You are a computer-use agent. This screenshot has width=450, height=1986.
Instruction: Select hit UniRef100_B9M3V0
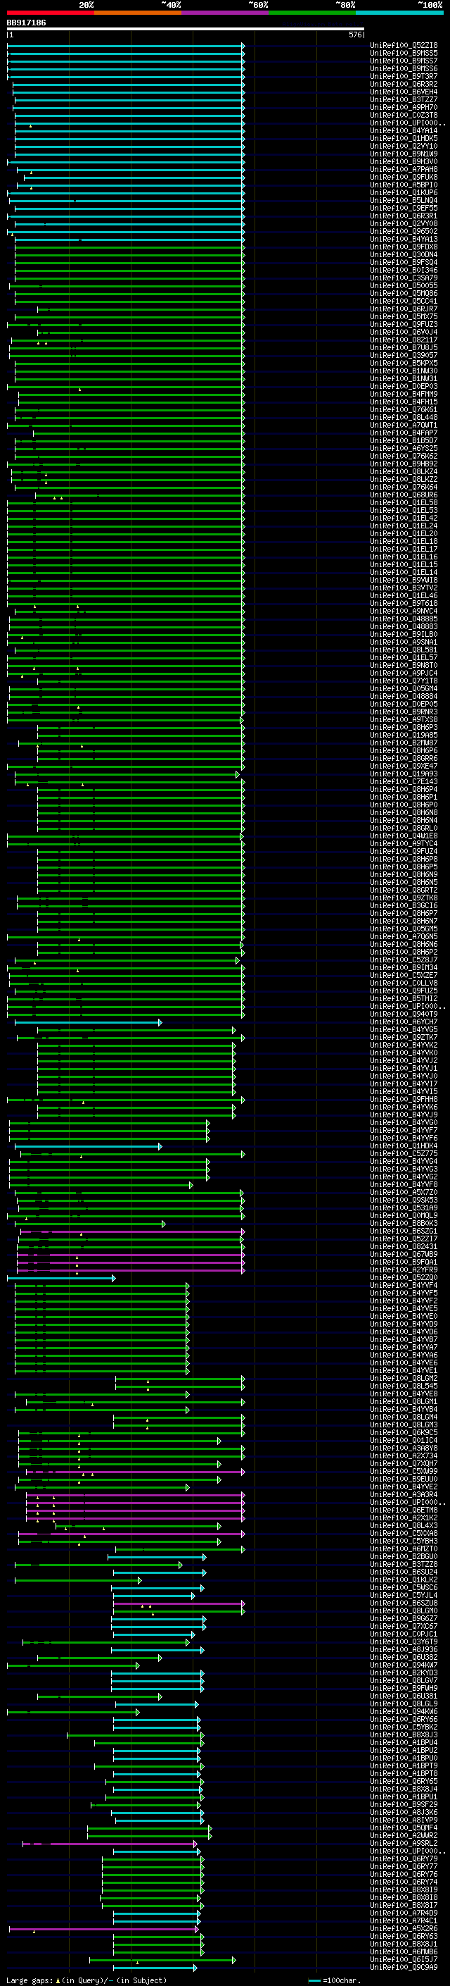[404, 161]
